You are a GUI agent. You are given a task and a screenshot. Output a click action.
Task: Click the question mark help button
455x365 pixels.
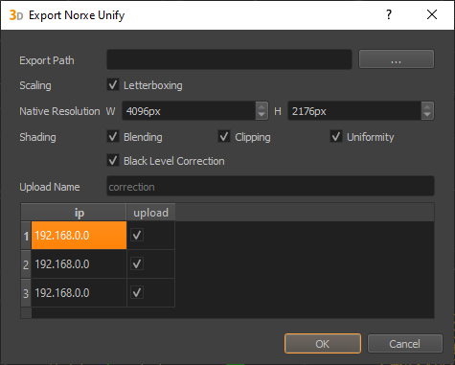point(389,14)
